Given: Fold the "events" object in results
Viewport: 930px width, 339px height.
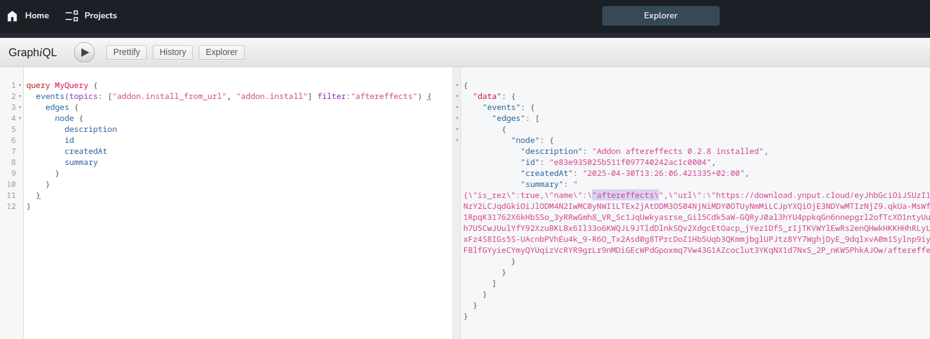Looking at the screenshot, I should (457, 108).
